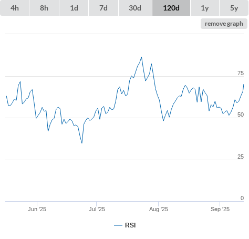Click the blue RSI legend line swatch
This screenshot has width=249, height=239.
coord(118,225)
